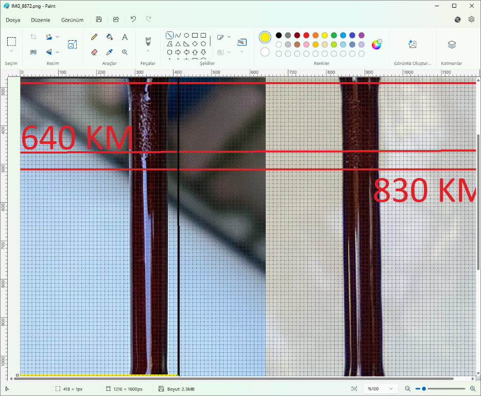Click the rectangular selection tool
This screenshot has height=396, width=481.
tap(12, 41)
